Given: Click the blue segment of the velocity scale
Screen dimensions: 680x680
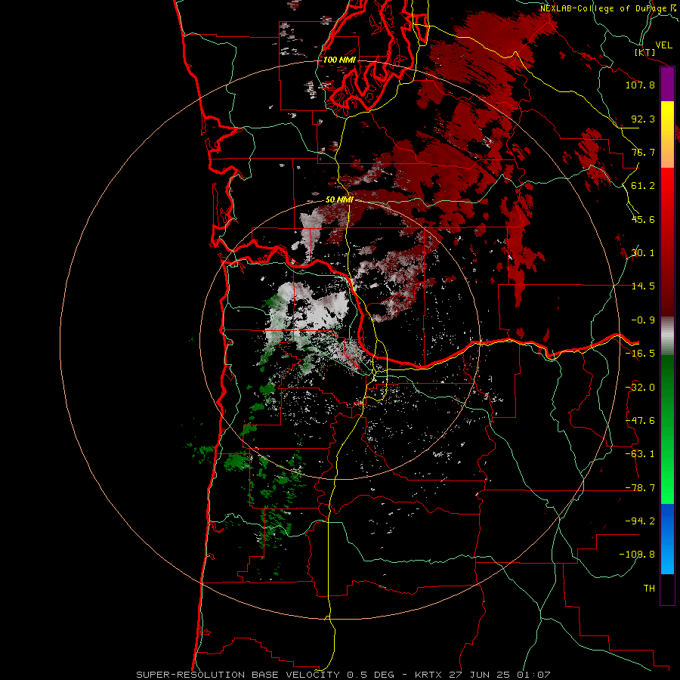Looking at the screenshot, I should click(x=667, y=539).
